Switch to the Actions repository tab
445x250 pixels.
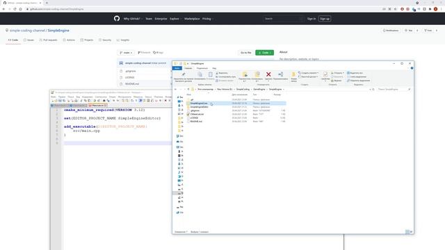[69, 40]
